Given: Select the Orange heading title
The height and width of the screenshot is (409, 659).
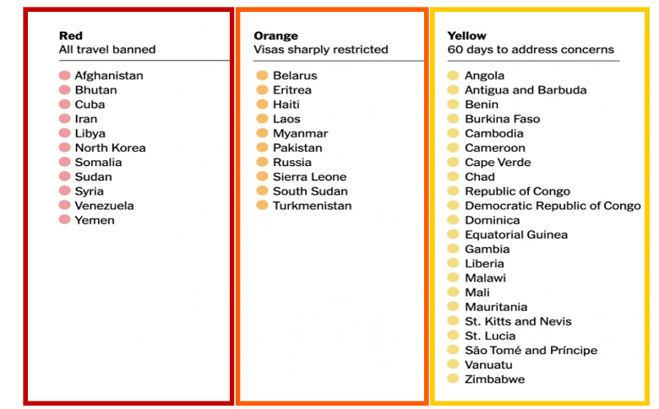Looking at the screenshot, I should pos(275,36).
